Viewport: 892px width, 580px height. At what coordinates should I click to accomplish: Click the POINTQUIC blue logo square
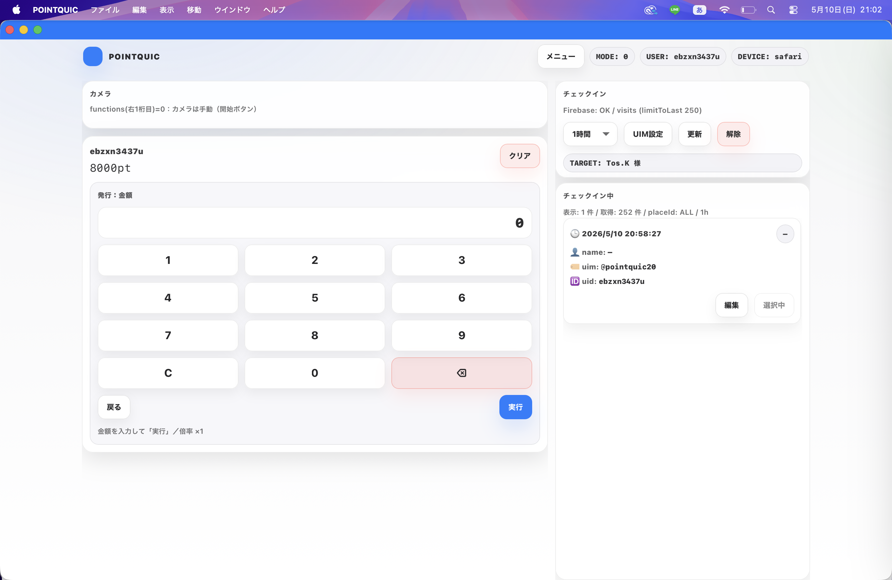click(x=93, y=57)
